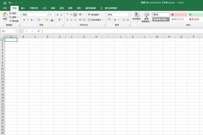
Task: Click in the formula bar
Action: pyautogui.click(x=122, y=31)
